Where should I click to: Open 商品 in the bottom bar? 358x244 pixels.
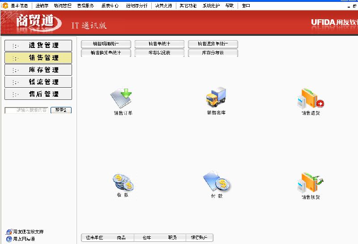(121, 238)
